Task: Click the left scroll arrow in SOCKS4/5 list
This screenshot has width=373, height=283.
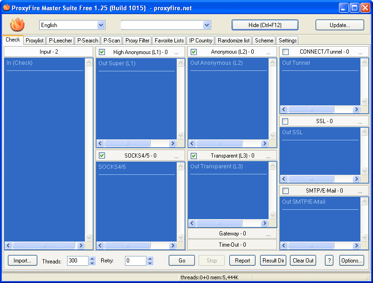Action: click(100, 245)
